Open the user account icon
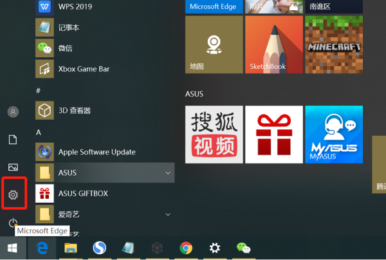Screen dimensions: 386x260 13,112
